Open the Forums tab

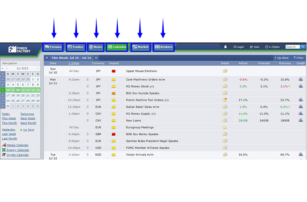coord(53,47)
